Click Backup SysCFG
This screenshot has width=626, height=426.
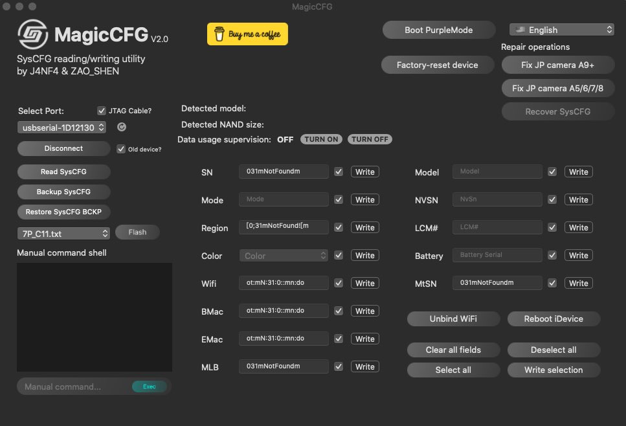coord(63,192)
